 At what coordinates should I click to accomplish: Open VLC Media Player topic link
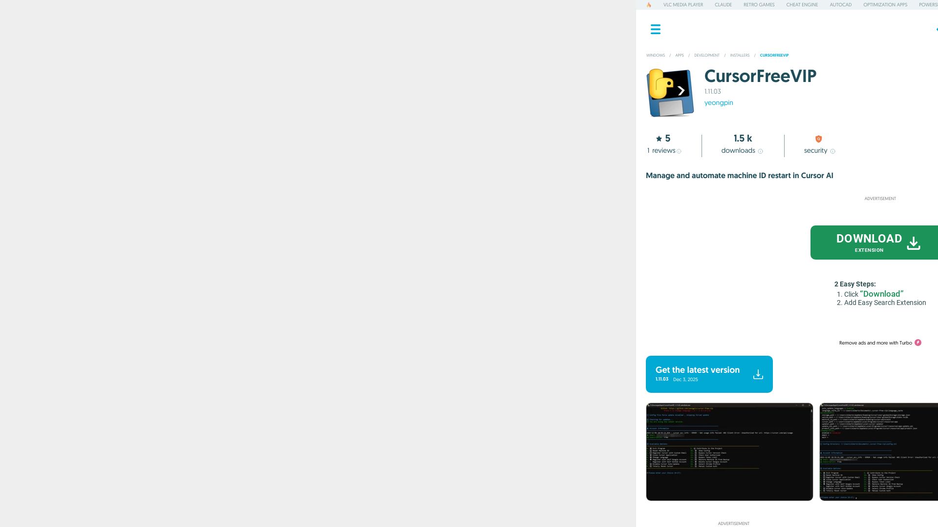coord(683,5)
